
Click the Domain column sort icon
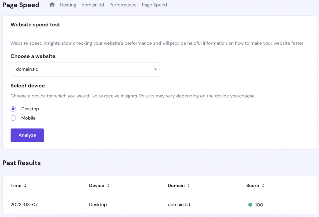coord(188,186)
